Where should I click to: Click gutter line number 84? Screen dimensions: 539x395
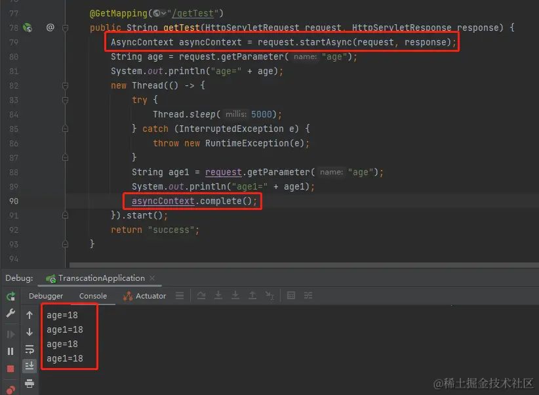(x=14, y=114)
